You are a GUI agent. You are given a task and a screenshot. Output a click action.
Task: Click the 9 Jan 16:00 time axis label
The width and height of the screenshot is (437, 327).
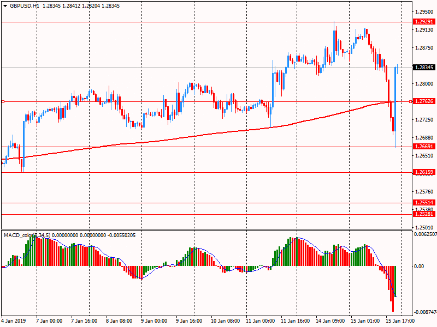coord(190,321)
